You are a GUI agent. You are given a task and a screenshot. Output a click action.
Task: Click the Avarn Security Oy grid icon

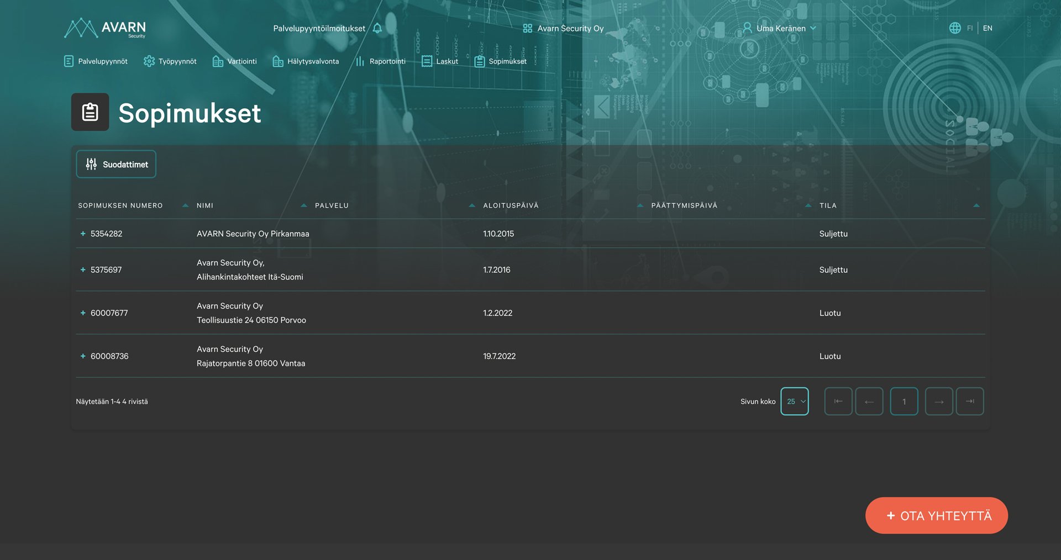pyautogui.click(x=528, y=28)
